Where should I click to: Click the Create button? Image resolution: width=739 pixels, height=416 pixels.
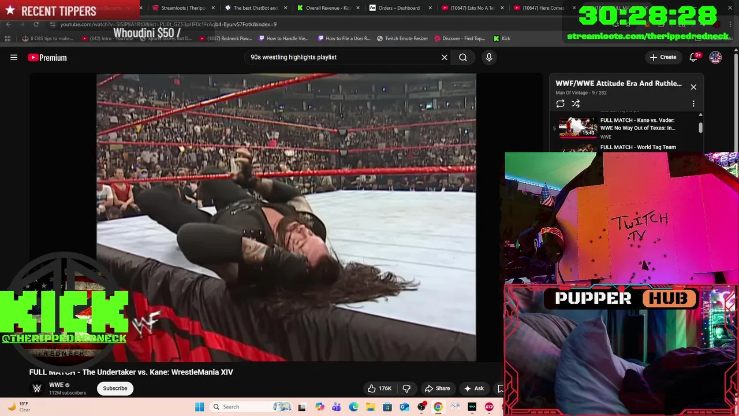tap(663, 57)
